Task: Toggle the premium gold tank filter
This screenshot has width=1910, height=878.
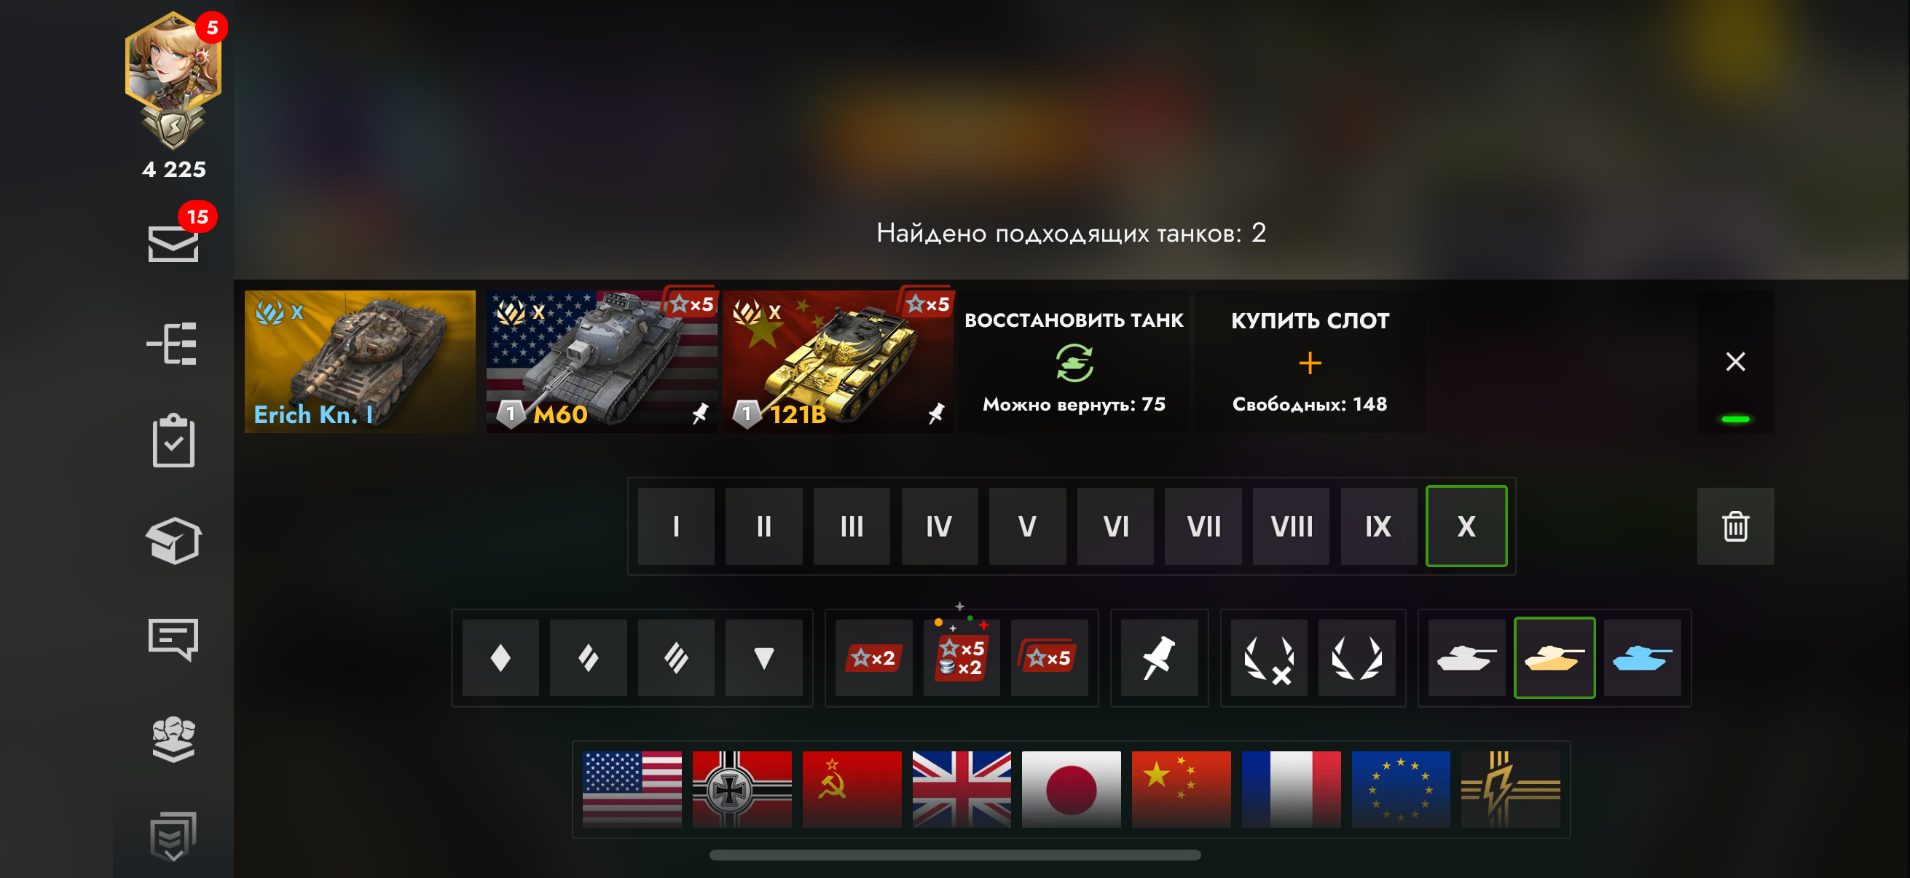Action: click(x=1554, y=658)
